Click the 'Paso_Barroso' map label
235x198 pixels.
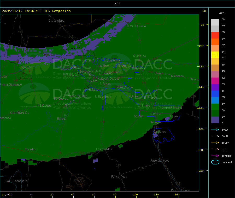160,161
